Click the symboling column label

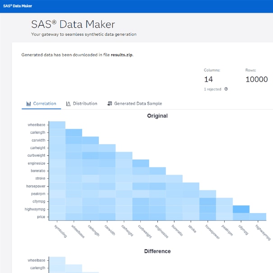60,231
